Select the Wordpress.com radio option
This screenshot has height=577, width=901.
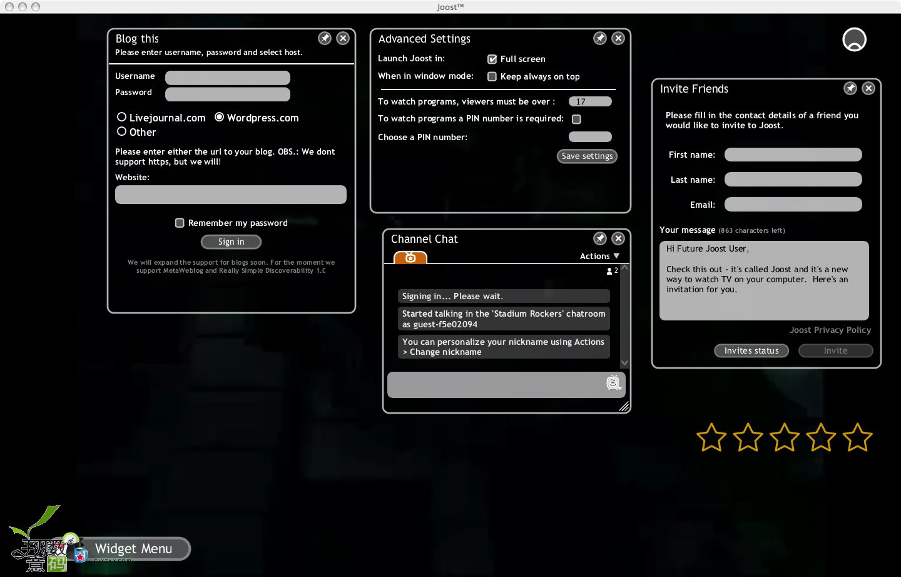[220, 117]
